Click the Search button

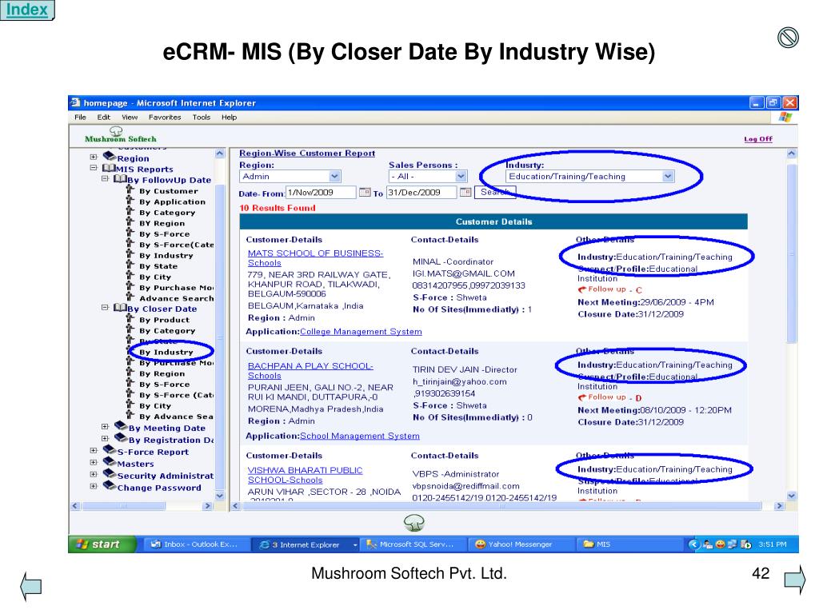point(494,192)
